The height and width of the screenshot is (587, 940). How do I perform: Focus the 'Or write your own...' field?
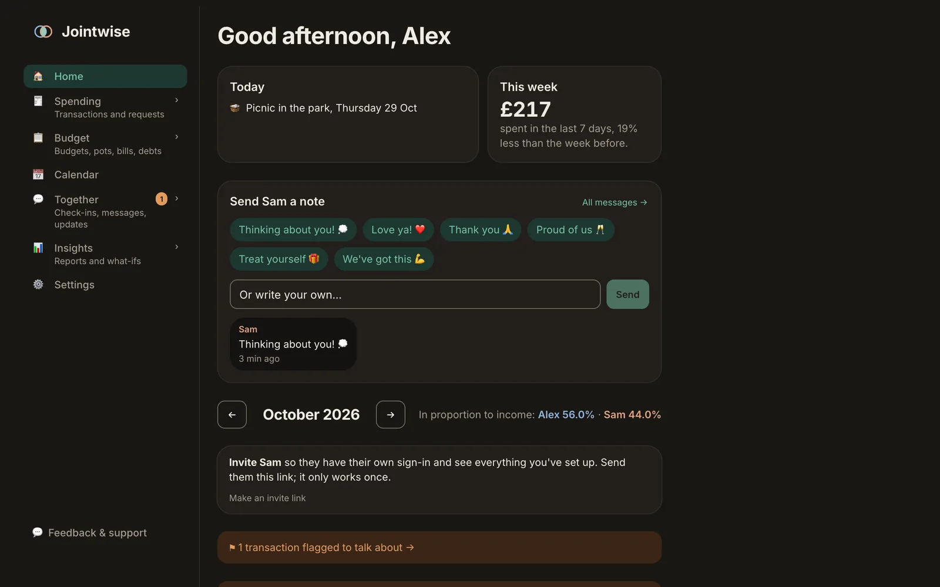415,295
